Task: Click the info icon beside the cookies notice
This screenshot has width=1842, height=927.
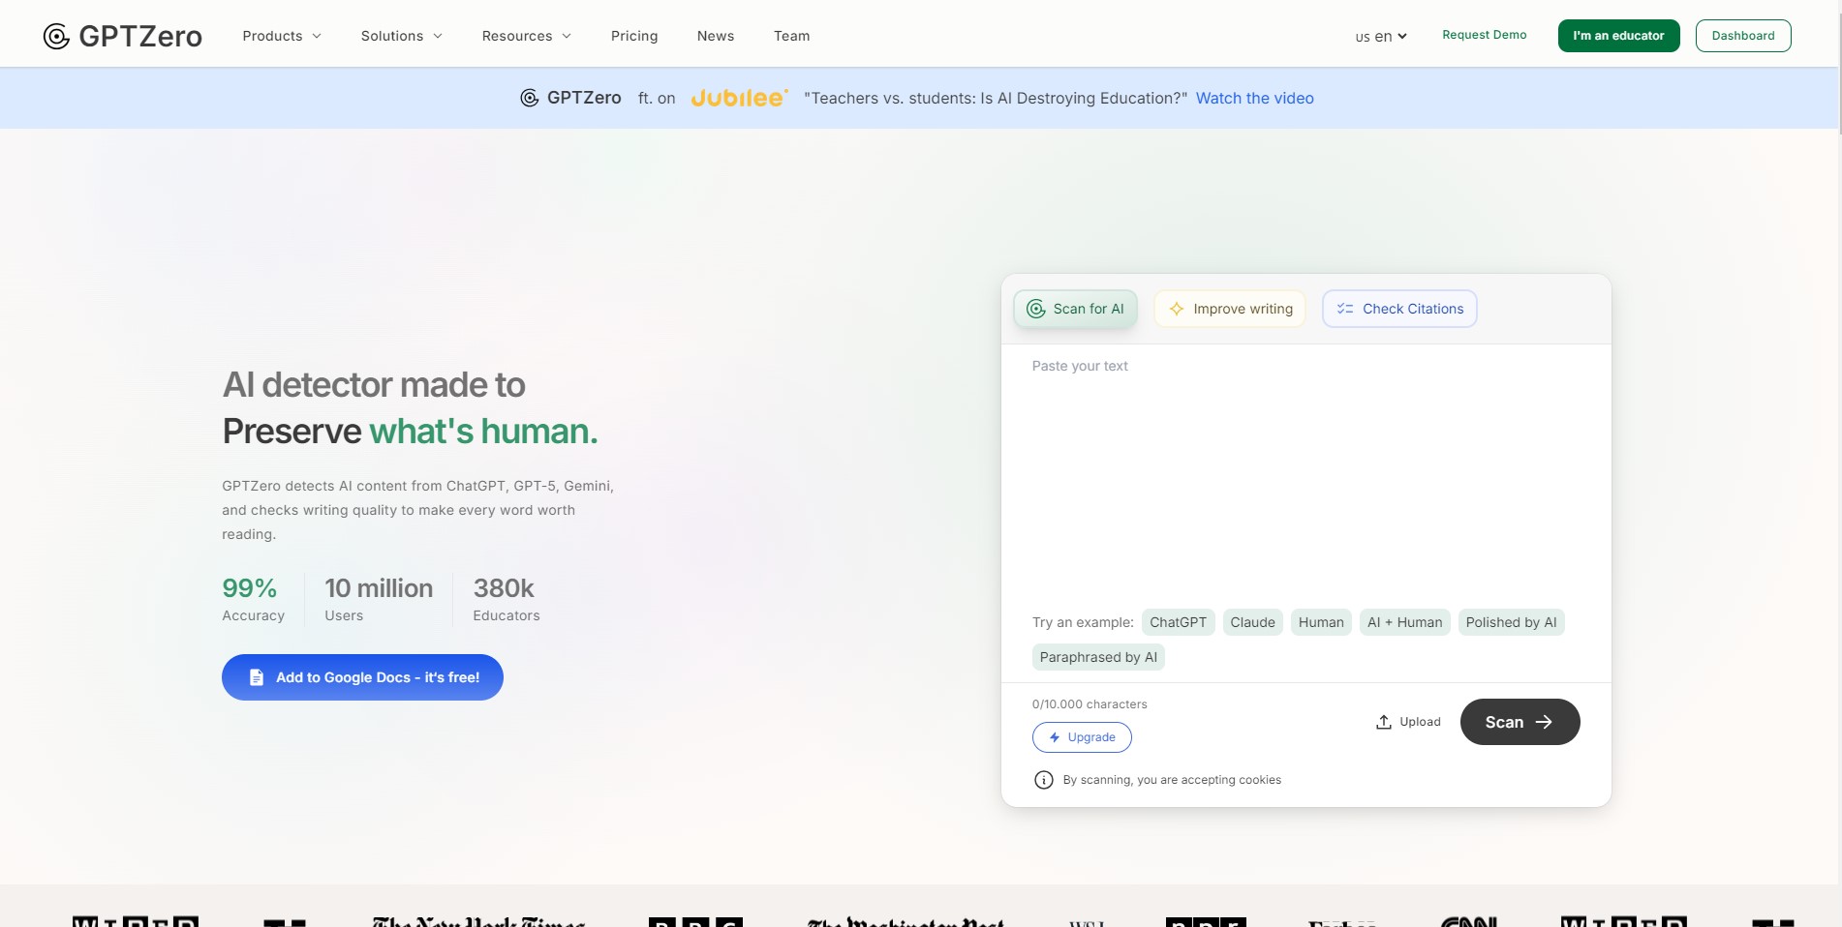Action: point(1043,780)
